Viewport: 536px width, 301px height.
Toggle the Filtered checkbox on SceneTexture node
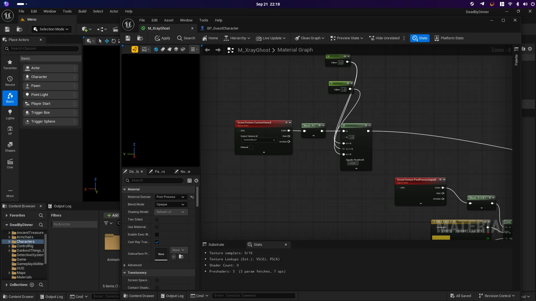[x=251, y=147]
